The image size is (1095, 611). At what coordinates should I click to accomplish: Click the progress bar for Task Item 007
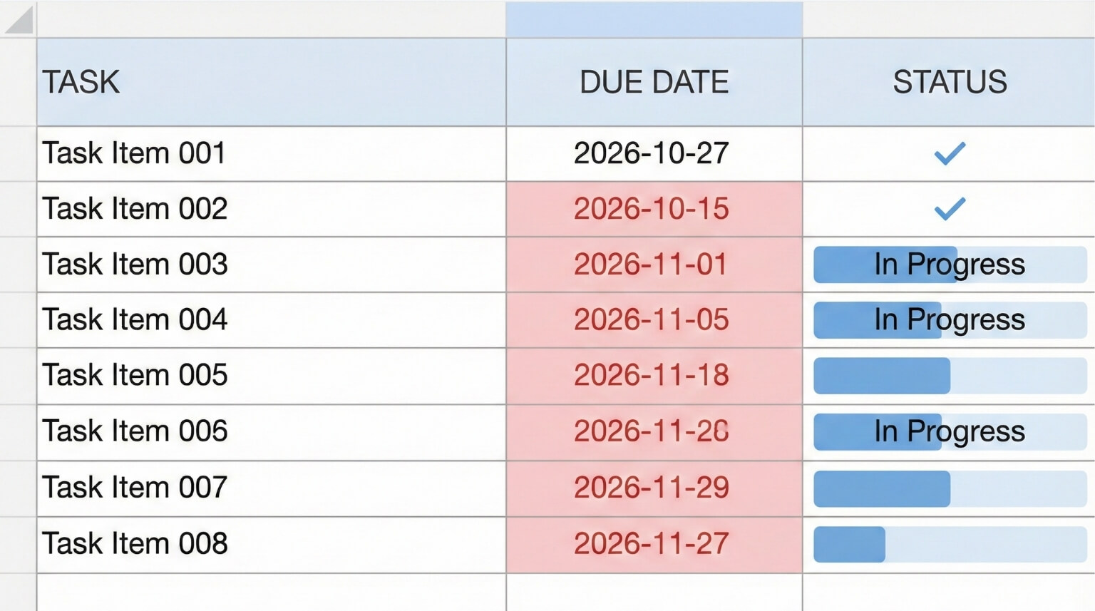[x=950, y=488]
